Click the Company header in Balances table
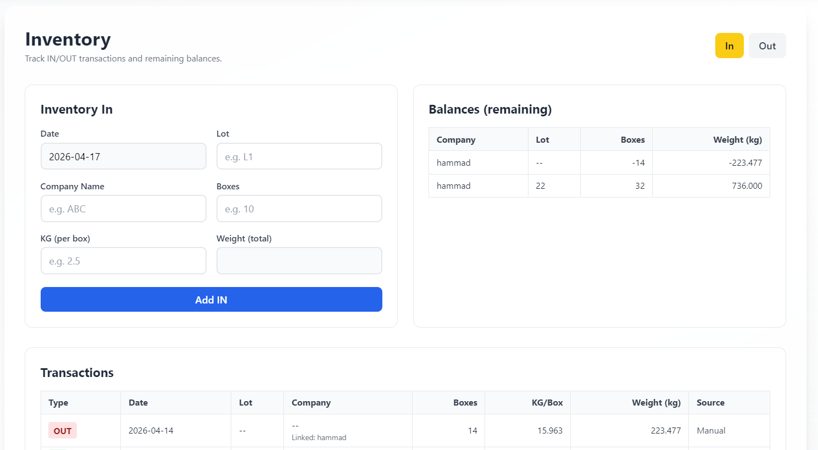 (x=478, y=139)
